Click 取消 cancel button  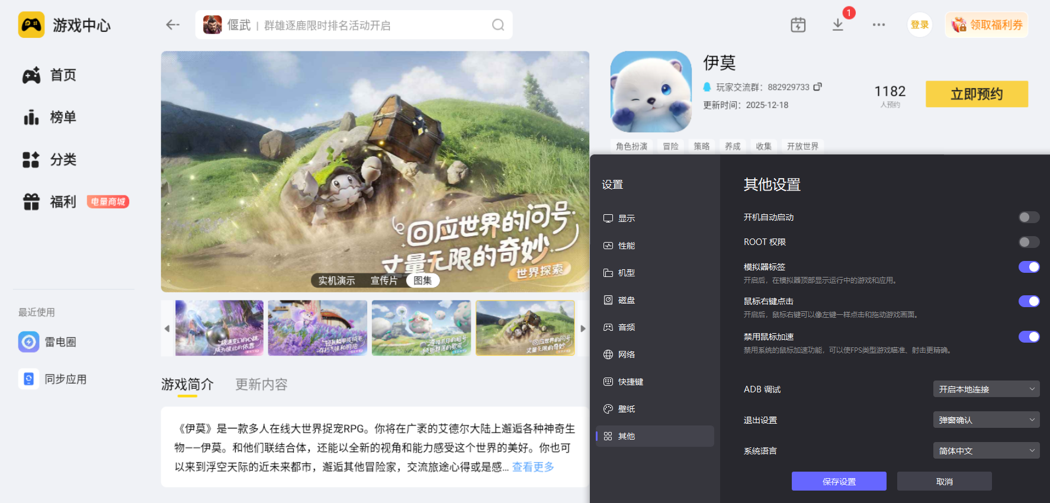coord(944,481)
